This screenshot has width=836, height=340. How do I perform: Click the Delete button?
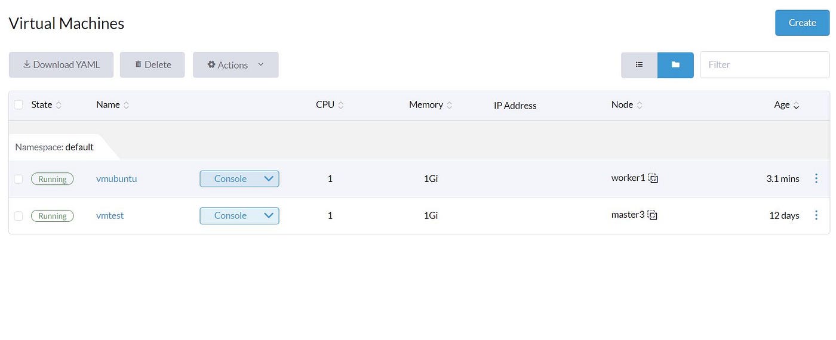pyautogui.click(x=152, y=65)
